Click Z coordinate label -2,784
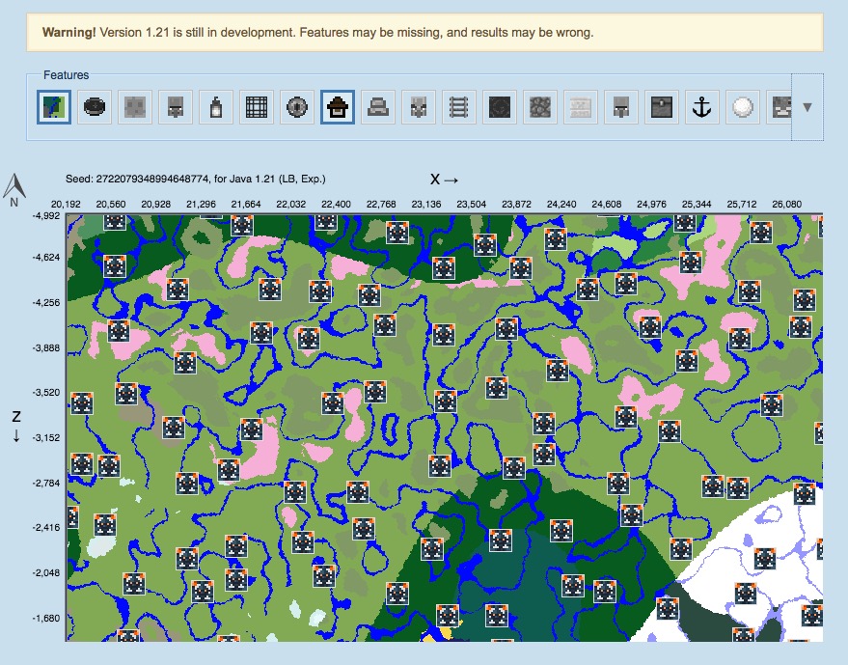848x665 pixels. [x=46, y=483]
